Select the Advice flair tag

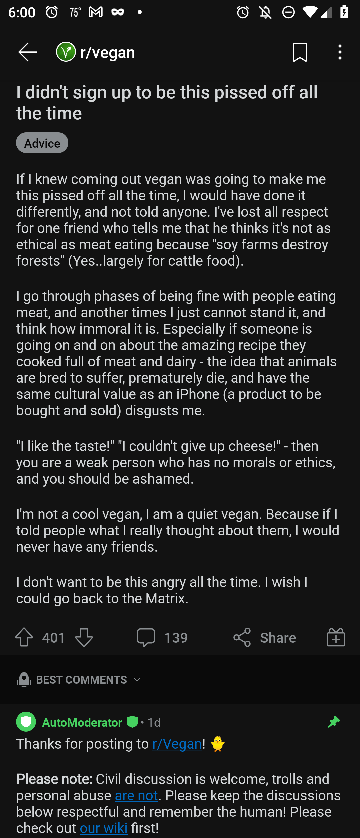click(x=42, y=143)
